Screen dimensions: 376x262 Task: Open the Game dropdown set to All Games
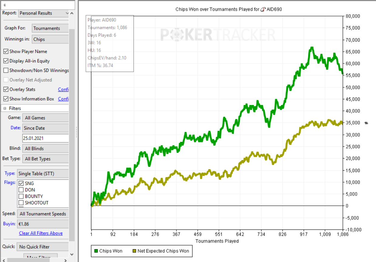pyautogui.click(x=45, y=118)
